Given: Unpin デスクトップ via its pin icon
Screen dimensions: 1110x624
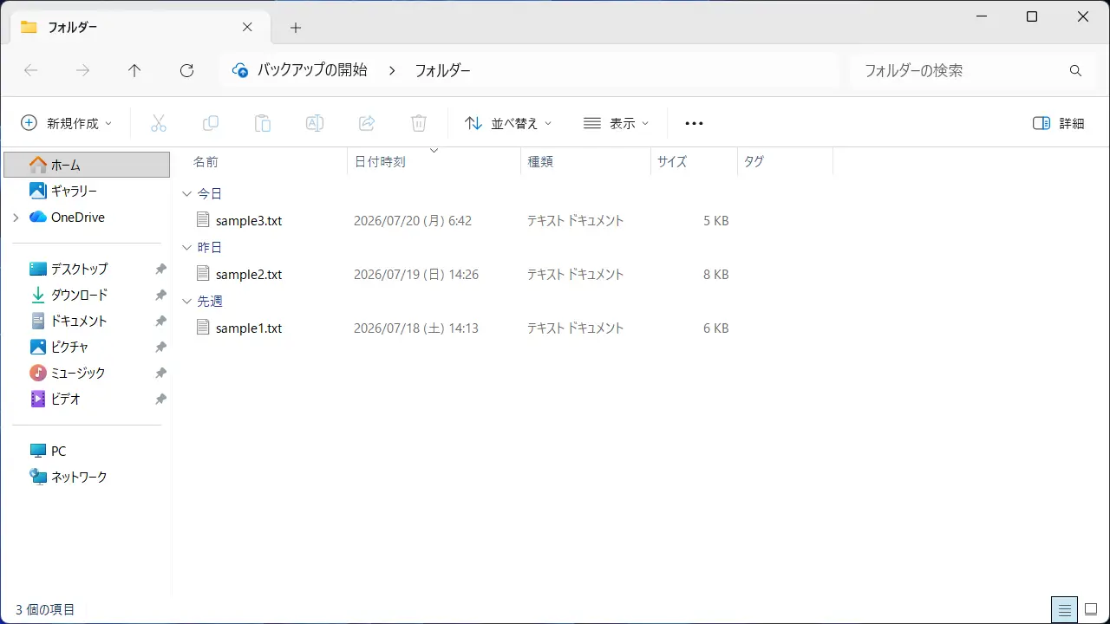Looking at the screenshot, I should [160, 270].
